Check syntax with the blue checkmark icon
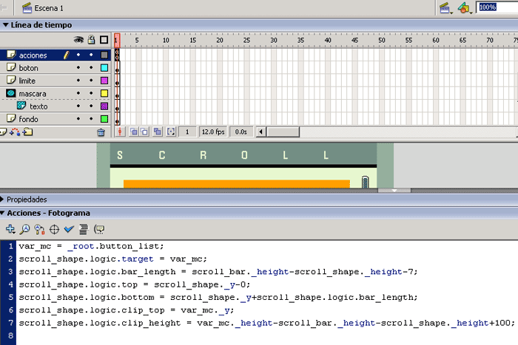Image resolution: width=518 pixels, height=345 pixels. point(69,229)
